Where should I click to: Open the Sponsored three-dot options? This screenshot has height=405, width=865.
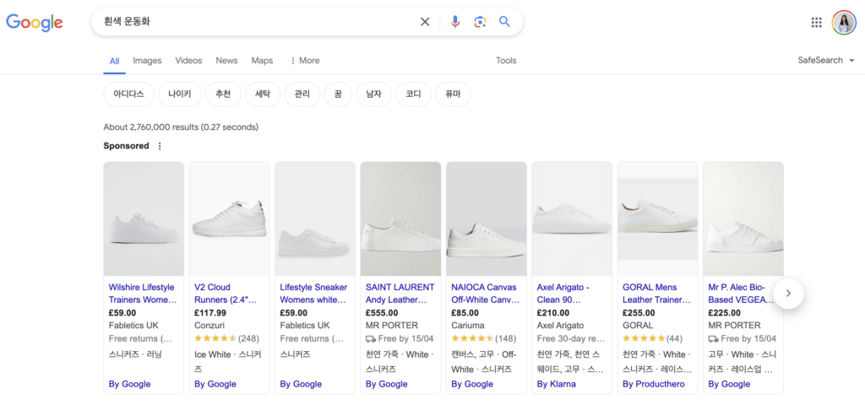(160, 146)
